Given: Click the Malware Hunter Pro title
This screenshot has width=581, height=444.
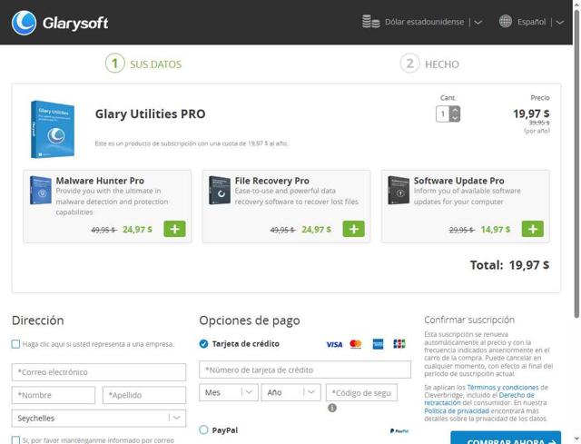Looking at the screenshot, I should pos(100,181).
